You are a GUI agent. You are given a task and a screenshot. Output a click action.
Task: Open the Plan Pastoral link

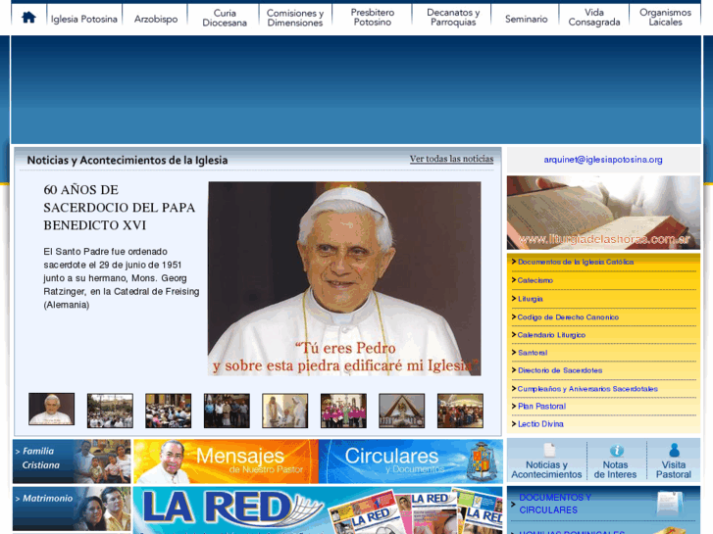[541, 407]
